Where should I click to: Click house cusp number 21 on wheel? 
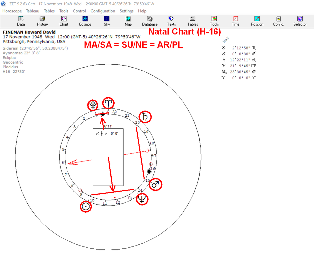pyautogui.click(x=127, y=116)
